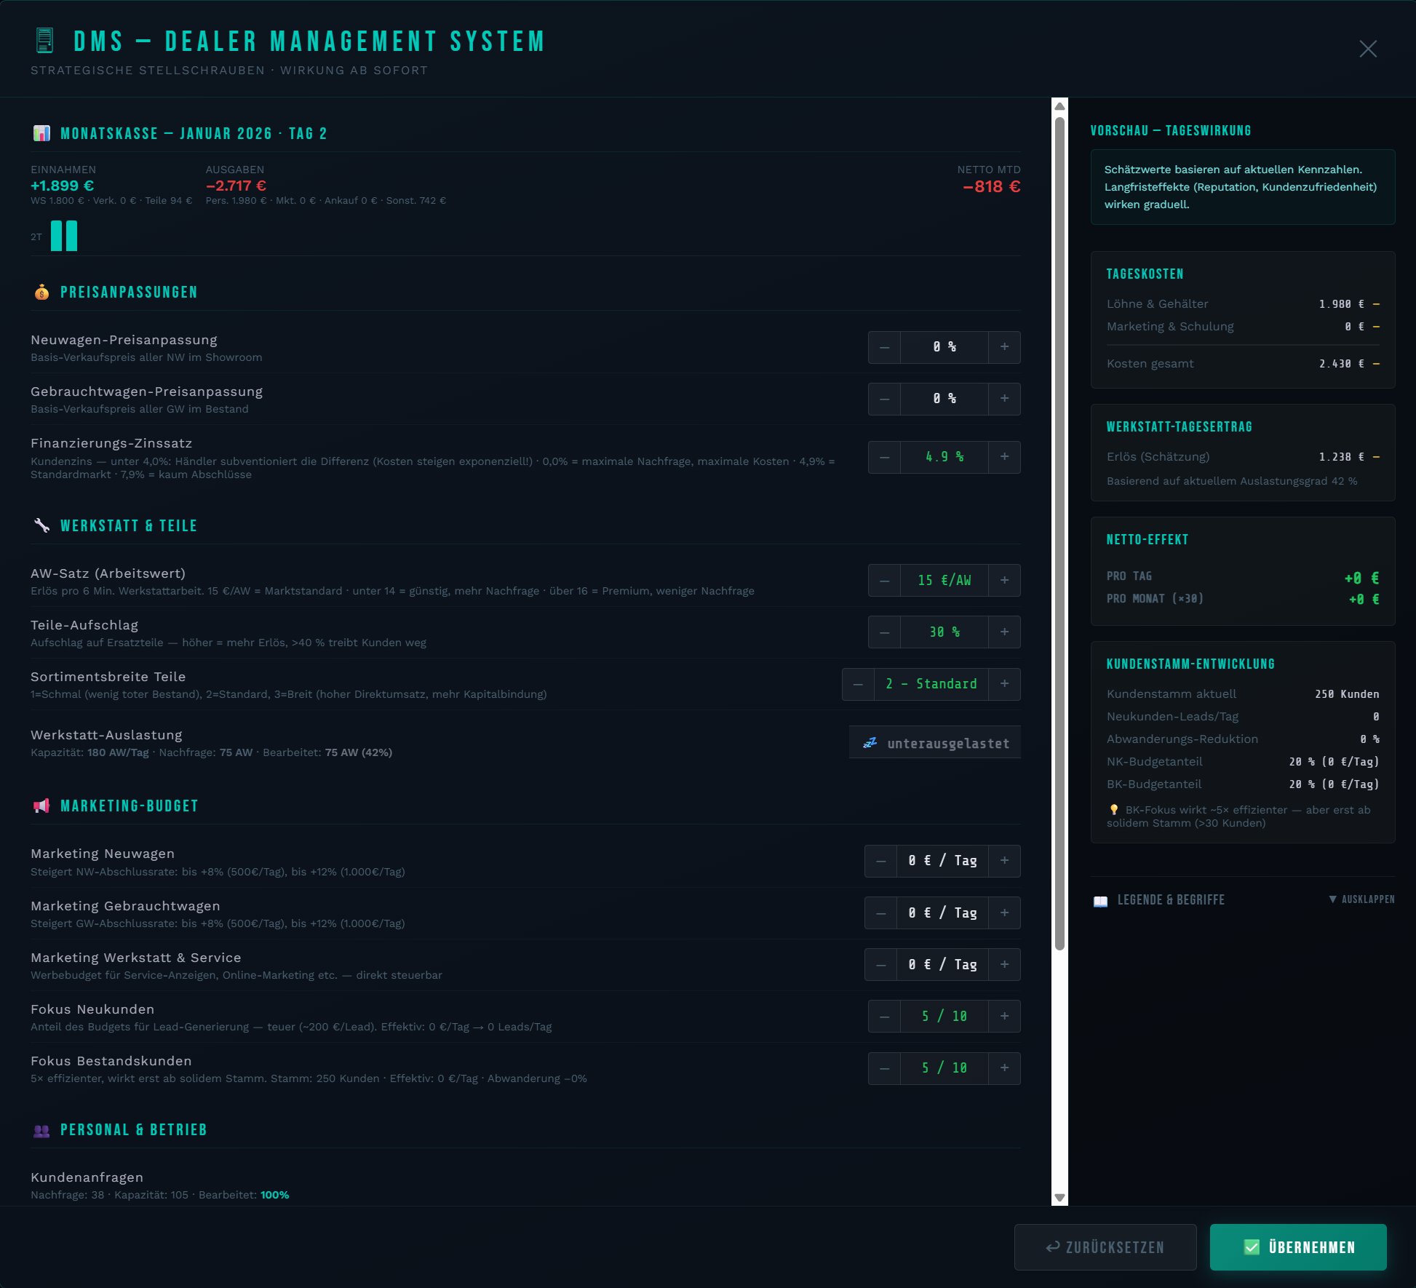Click the Personal & Betrieb people icon

(x=41, y=1130)
